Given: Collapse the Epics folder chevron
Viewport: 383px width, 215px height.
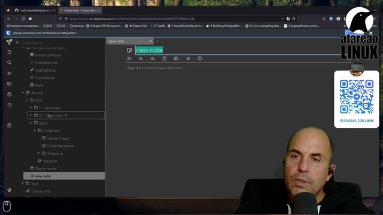Looking at the screenshot, I should click(31, 123).
